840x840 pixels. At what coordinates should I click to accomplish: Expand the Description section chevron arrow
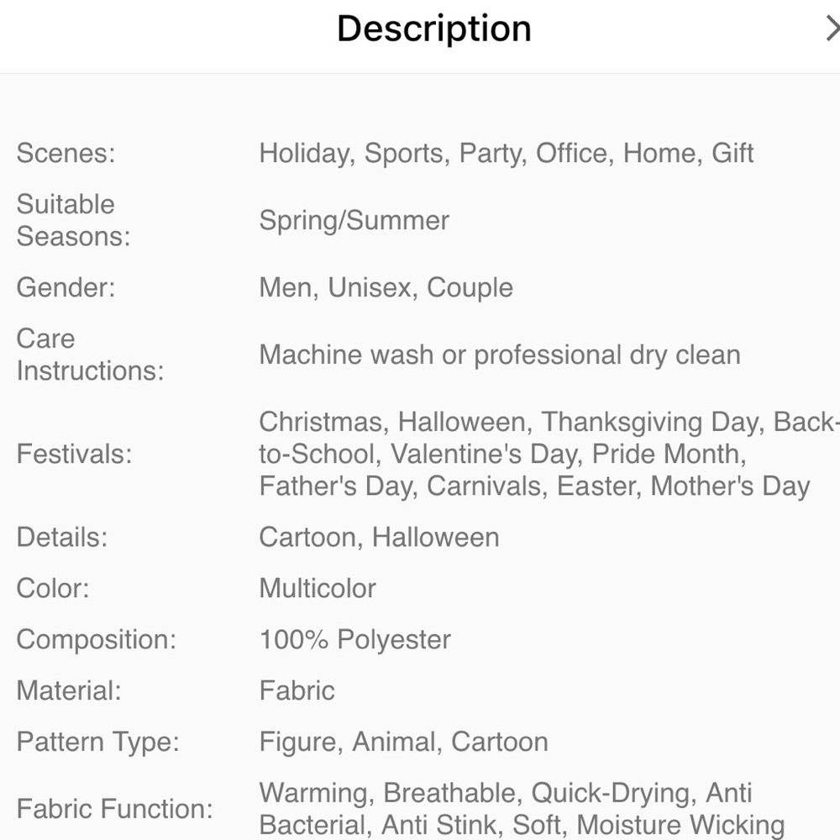[x=832, y=29]
